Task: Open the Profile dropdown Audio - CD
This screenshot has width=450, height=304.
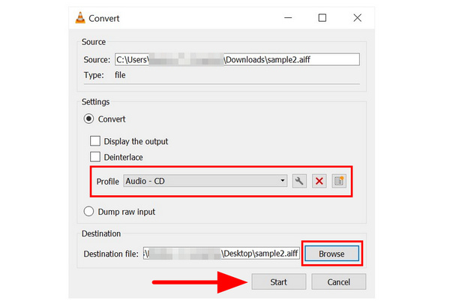Action: [205, 181]
